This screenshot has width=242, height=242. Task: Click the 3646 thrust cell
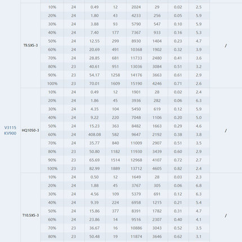(157, 236)
